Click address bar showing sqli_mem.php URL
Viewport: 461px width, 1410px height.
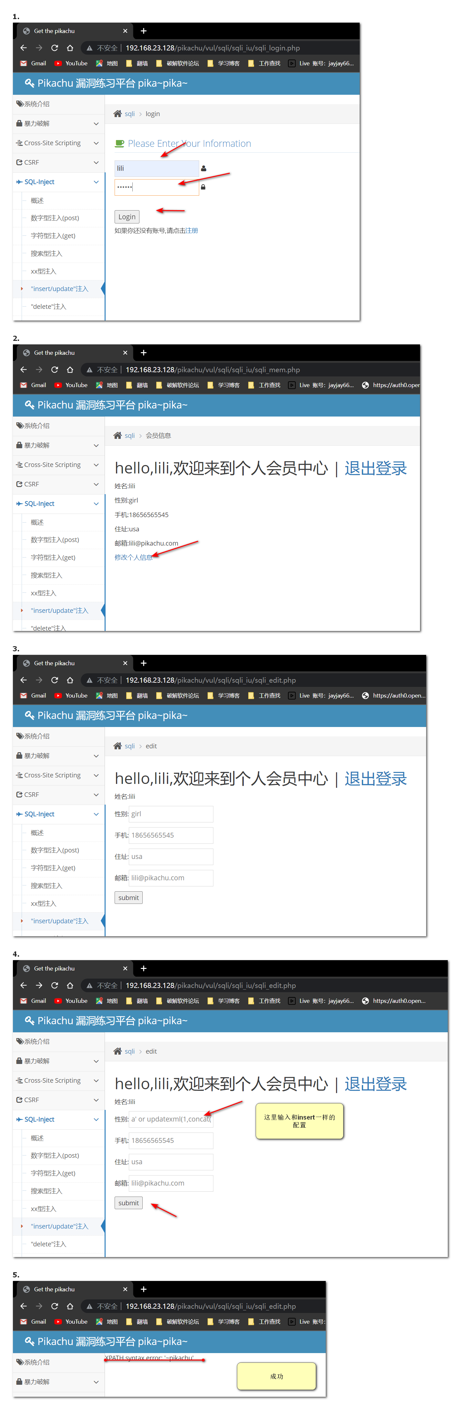click(212, 370)
